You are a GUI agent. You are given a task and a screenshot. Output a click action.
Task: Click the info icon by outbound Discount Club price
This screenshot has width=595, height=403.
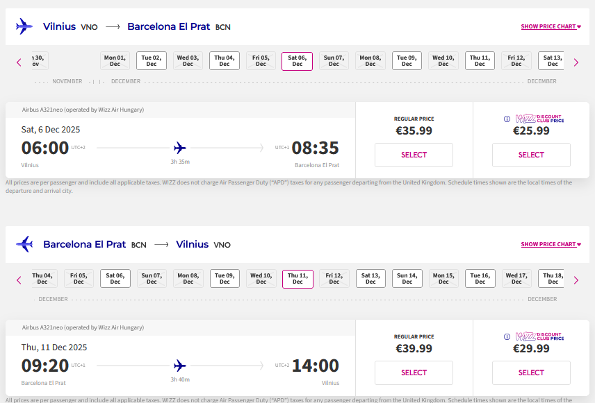click(x=507, y=119)
